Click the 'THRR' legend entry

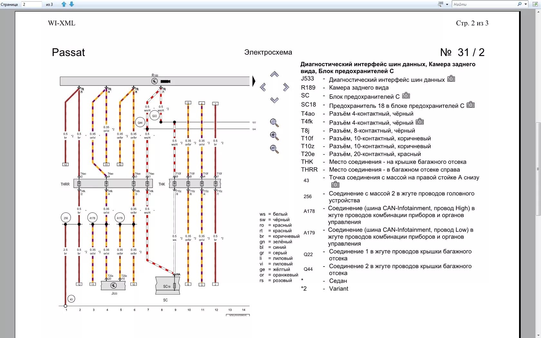(x=309, y=170)
